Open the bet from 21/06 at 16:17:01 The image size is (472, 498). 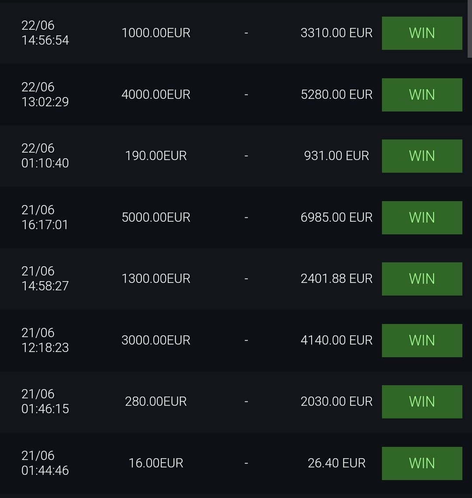(45, 217)
